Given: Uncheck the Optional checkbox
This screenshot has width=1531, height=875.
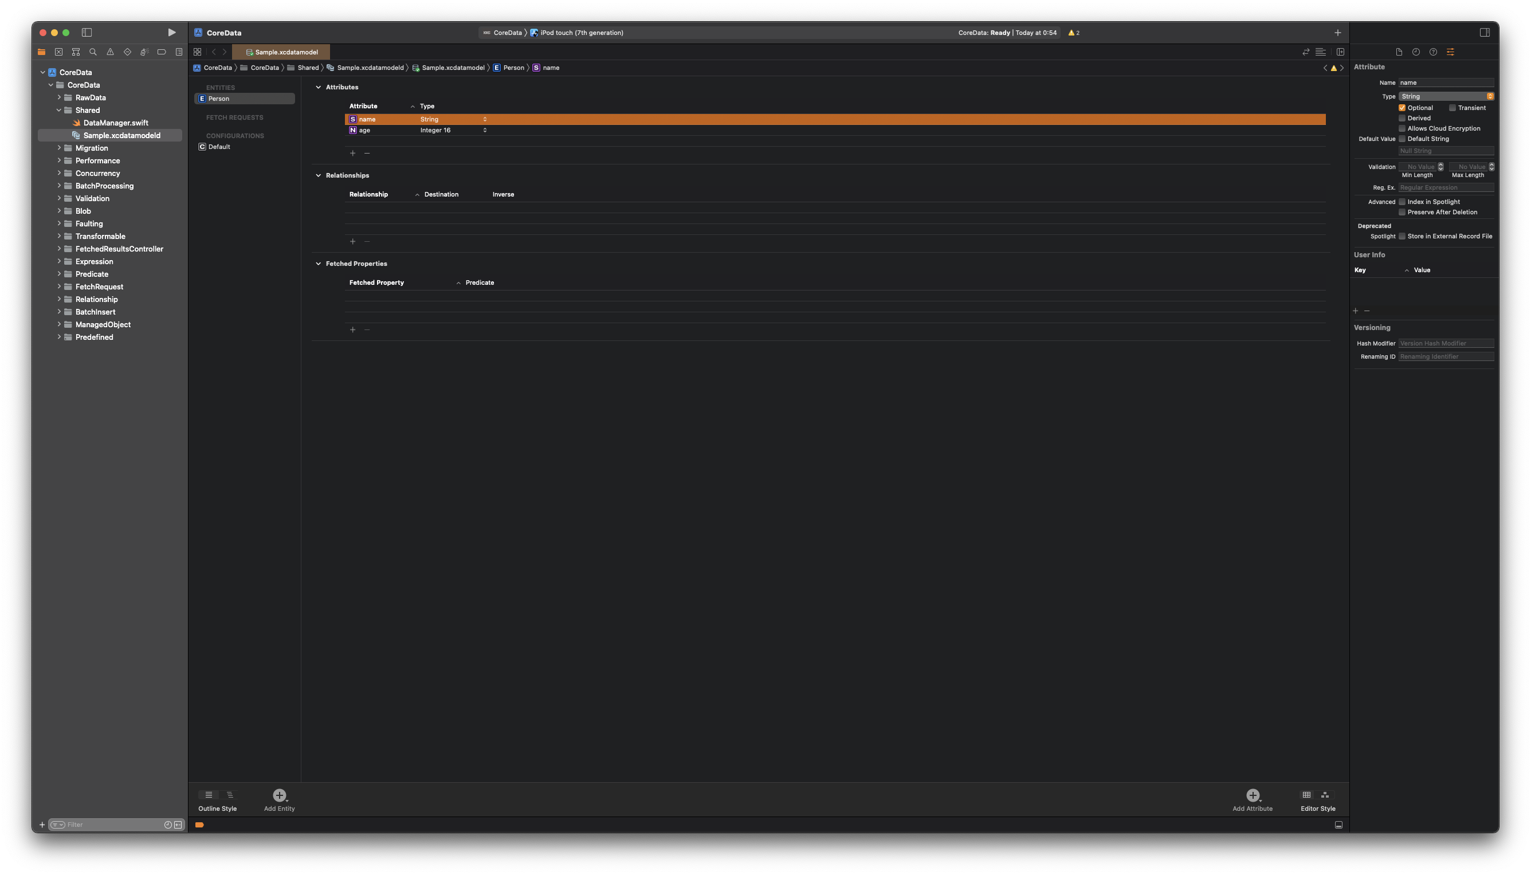Looking at the screenshot, I should pyautogui.click(x=1402, y=108).
